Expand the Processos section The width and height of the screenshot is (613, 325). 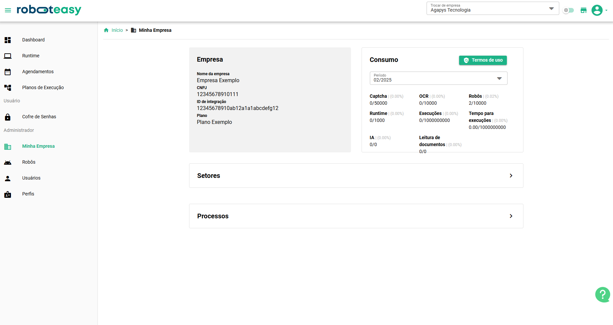coord(356,216)
